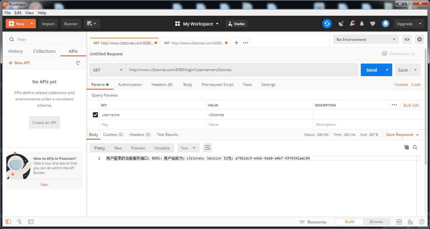430x229 pixels.
Task: Toggle line wrap in response body
Action: click(207, 148)
